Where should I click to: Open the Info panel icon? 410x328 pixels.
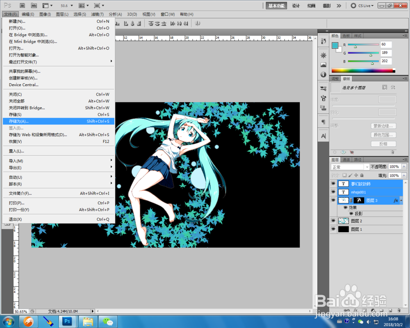click(323, 75)
